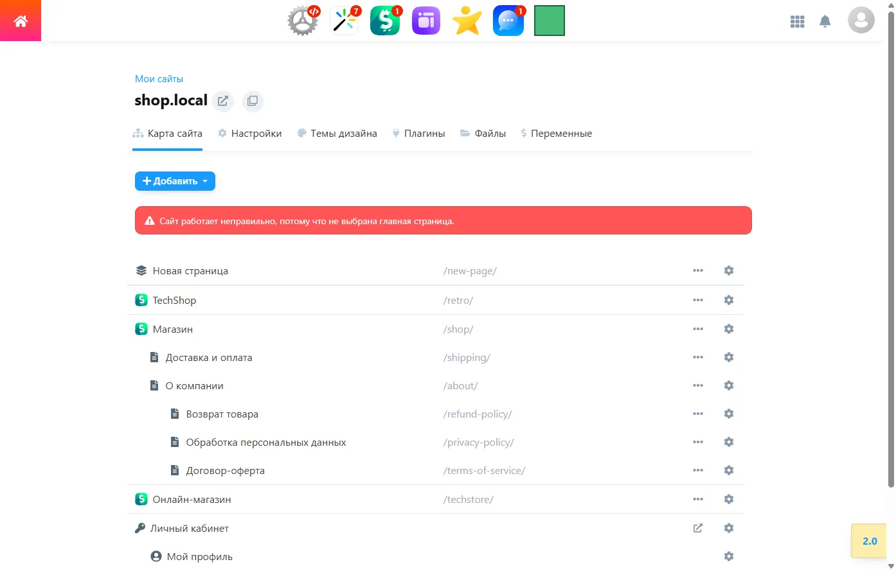This screenshot has width=896, height=571.
Task: Open the apps grid menu
Action: point(797,21)
